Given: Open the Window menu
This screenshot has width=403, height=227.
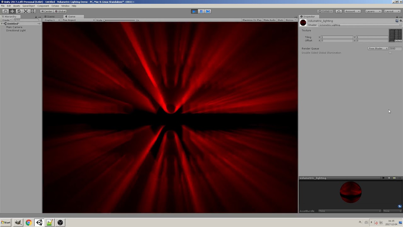Looking at the screenshot, I should coord(65,6).
